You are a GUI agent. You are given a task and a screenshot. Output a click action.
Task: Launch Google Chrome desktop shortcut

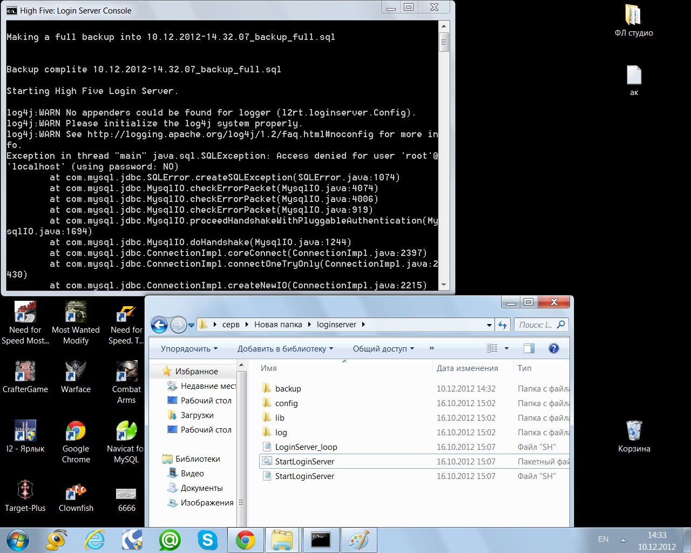point(76,441)
